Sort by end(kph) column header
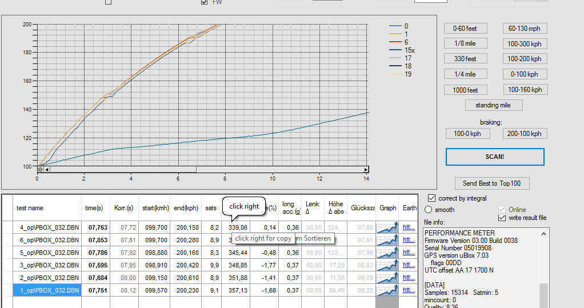This screenshot has width=584, height=308. [186, 208]
